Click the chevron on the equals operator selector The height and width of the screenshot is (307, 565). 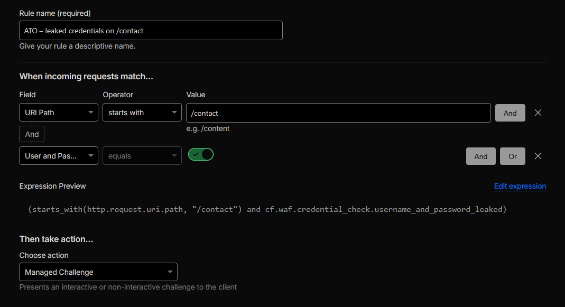pos(174,154)
